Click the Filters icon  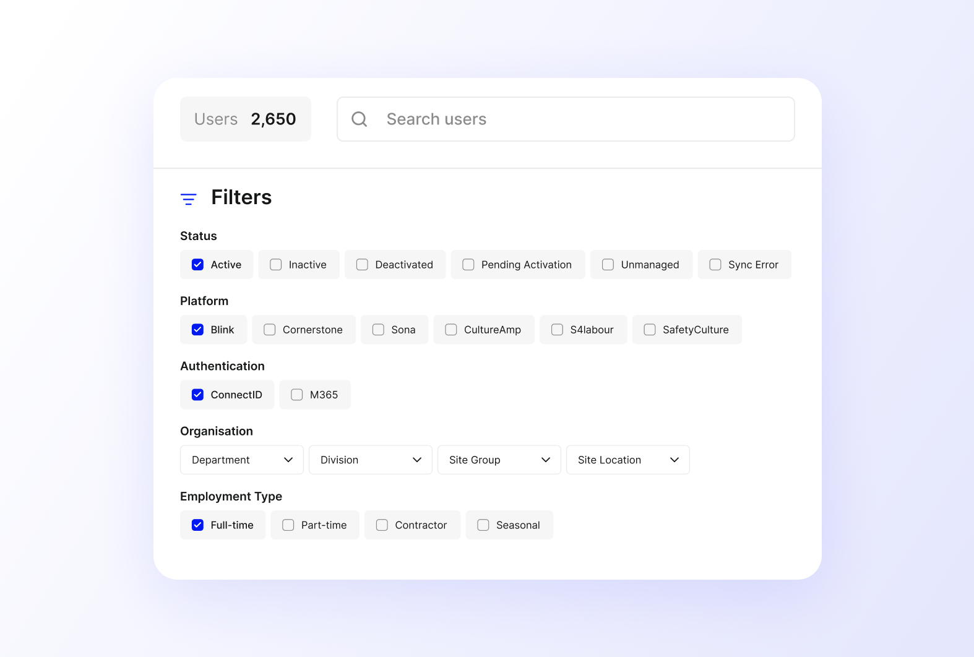188,199
